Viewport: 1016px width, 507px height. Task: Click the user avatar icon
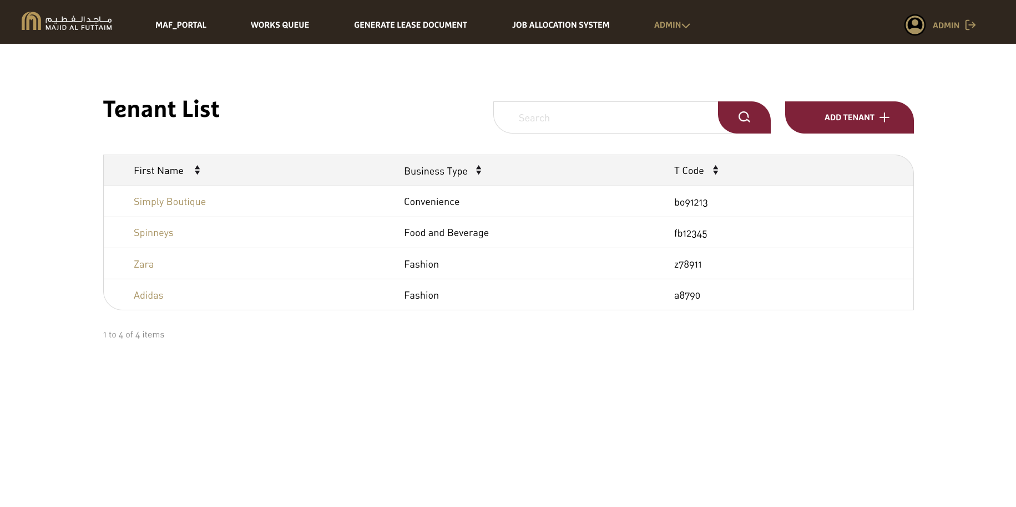tap(915, 25)
